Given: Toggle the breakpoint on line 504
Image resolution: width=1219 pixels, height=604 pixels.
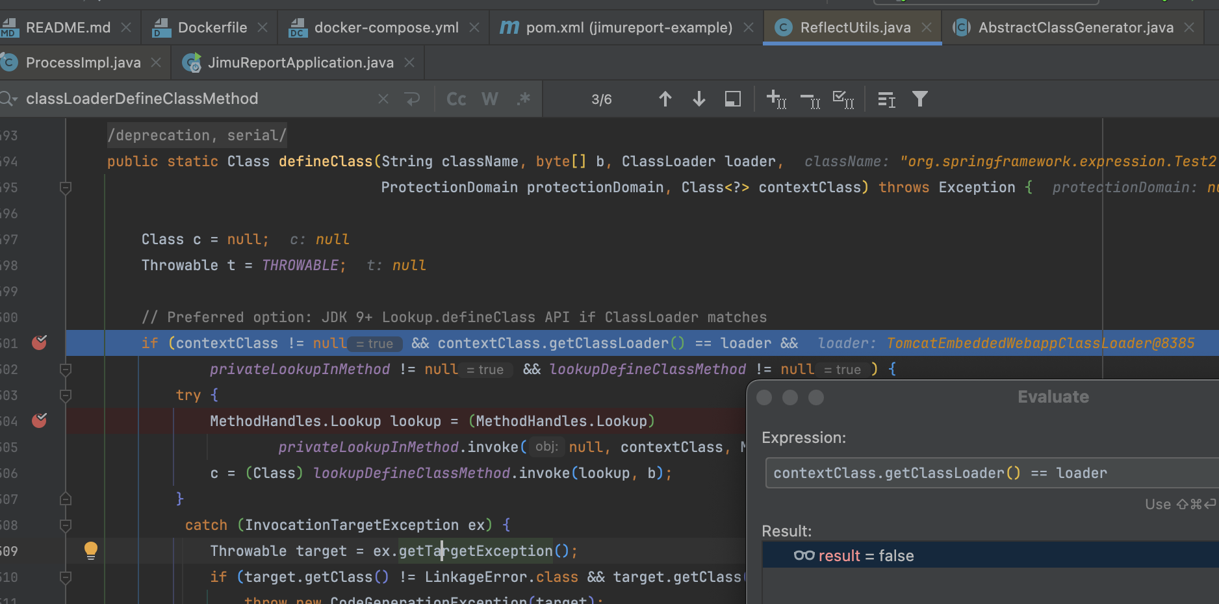Looking at the screenshot, I should tap(40, 420).
